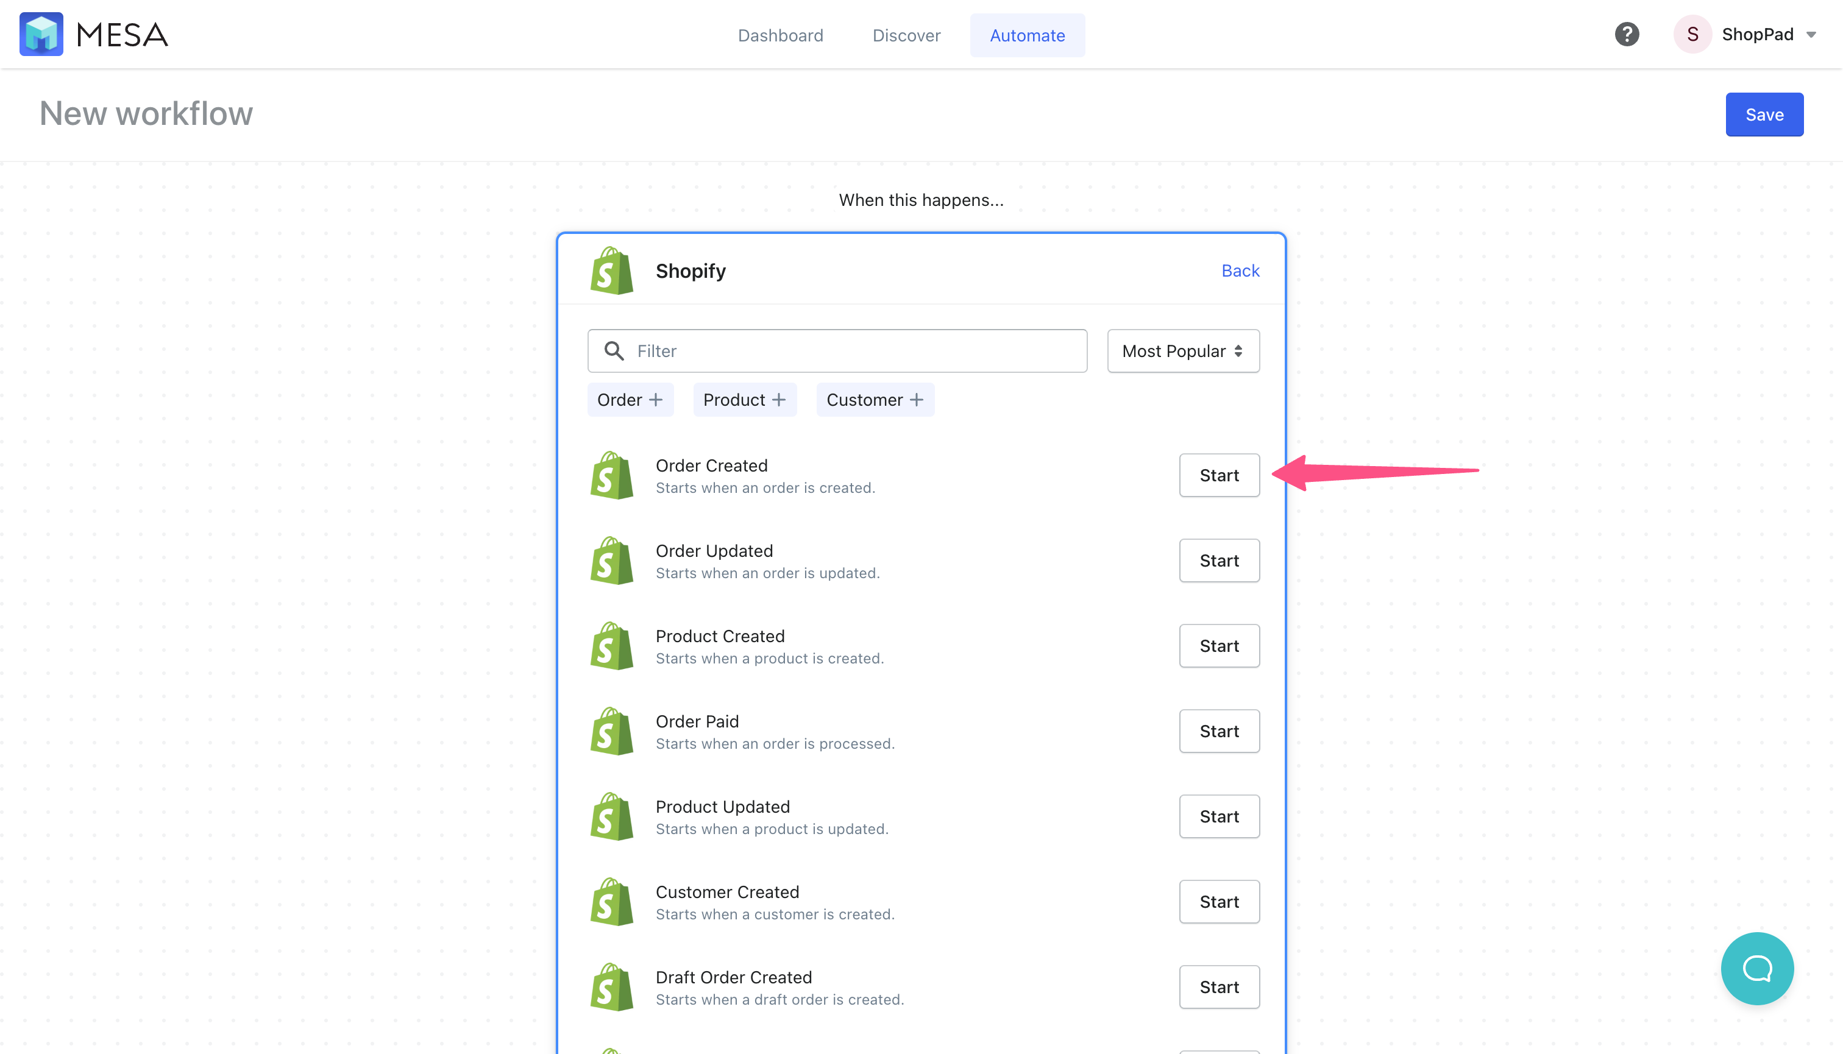Expand the ShopPad account menu arrow

pyautogui.click(x=1811, y=35)
